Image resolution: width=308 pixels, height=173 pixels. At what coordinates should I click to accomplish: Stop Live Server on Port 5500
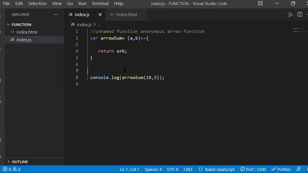coord(253,169)
